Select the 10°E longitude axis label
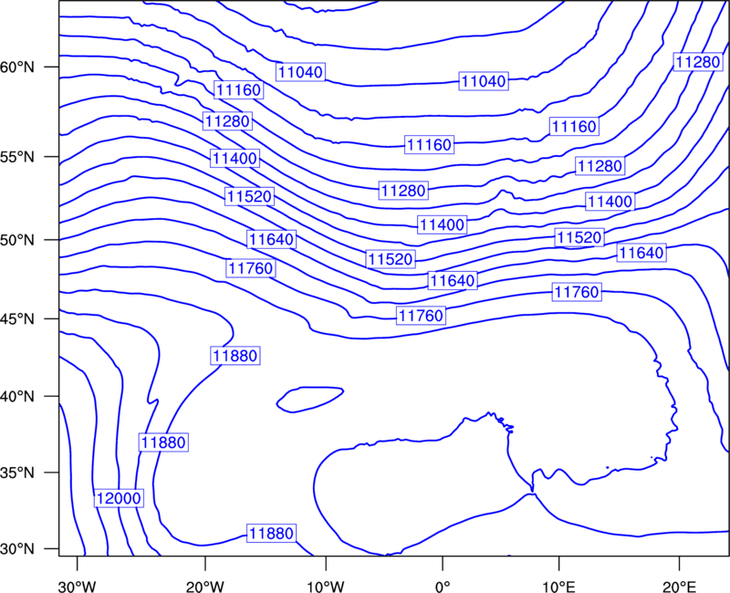The width and height of the screenshot is (730, 593). (558, 587)
